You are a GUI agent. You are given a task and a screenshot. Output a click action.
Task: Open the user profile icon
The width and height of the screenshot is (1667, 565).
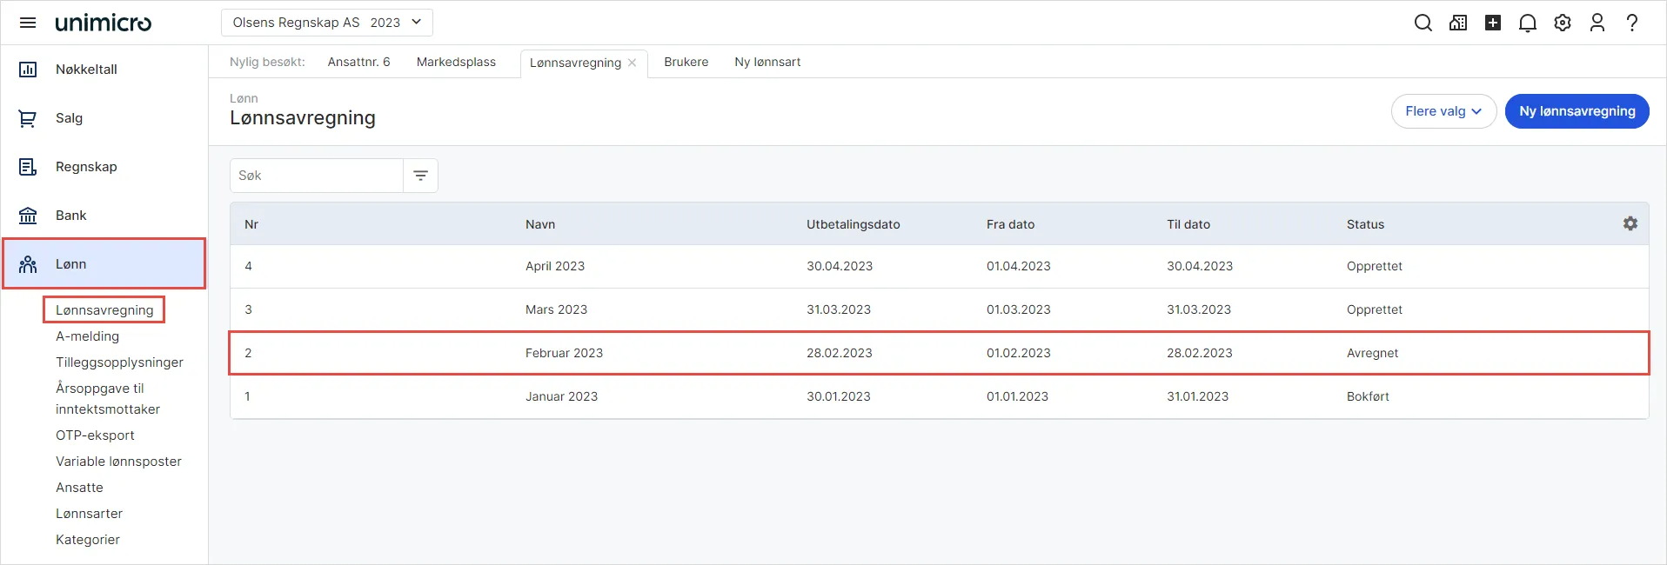1597,23
